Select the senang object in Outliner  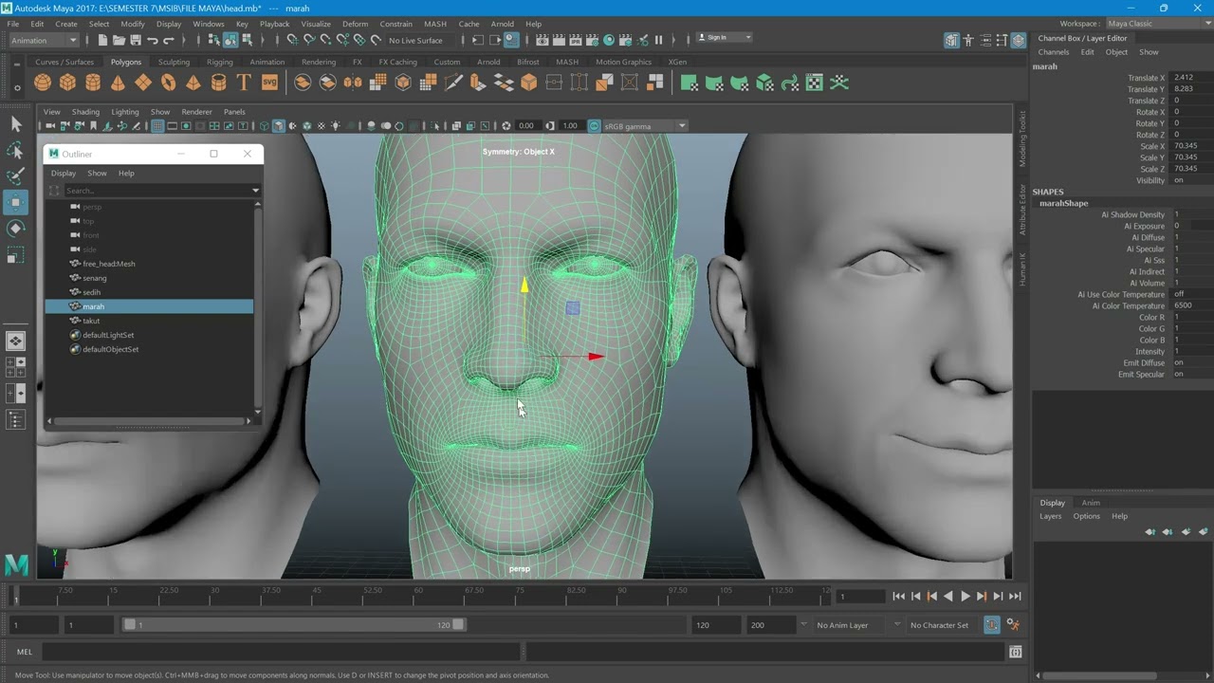pyautogui.click(x=95, y=278)
